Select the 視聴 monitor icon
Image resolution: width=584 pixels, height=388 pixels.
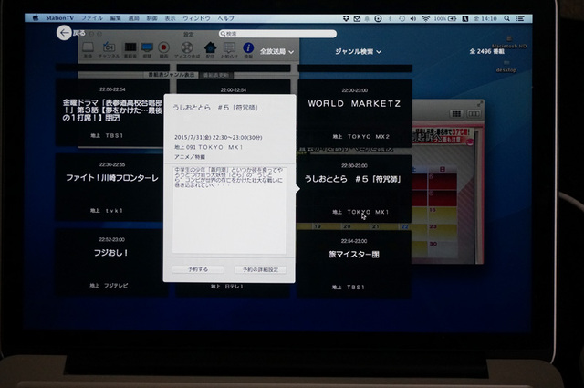click(147, 50)
